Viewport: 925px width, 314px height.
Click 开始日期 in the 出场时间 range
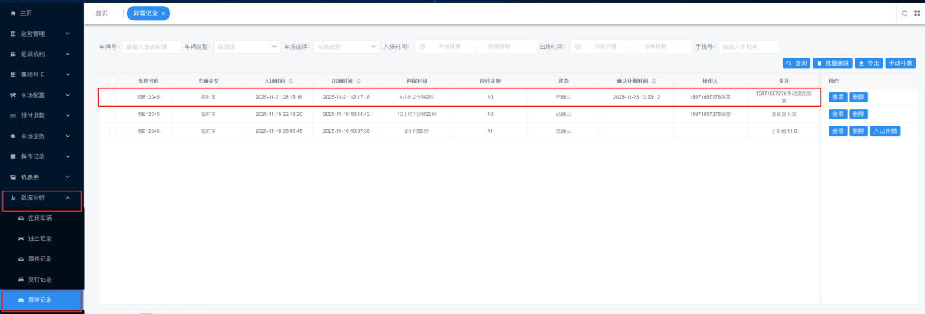(x=605, y=46)
